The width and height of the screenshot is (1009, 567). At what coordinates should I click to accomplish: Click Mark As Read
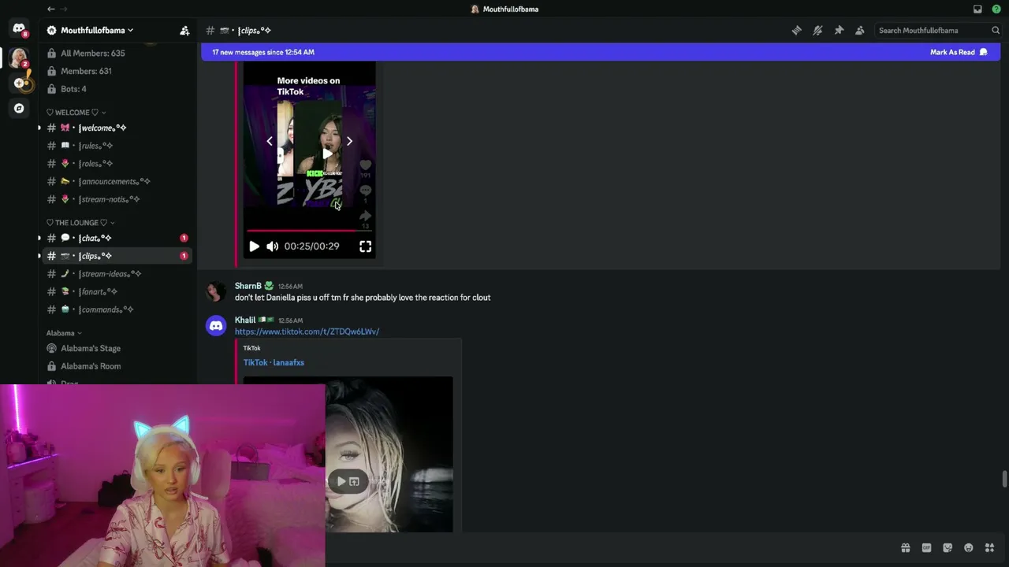click(959, 52)
